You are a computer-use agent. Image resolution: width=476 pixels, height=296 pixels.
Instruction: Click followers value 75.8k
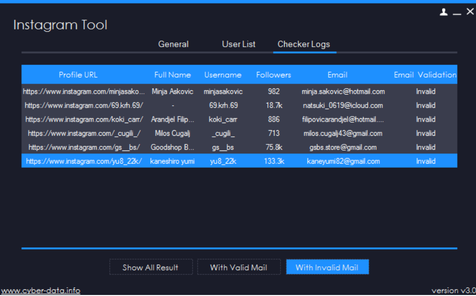pyautogui.click(x=274, y=147)
